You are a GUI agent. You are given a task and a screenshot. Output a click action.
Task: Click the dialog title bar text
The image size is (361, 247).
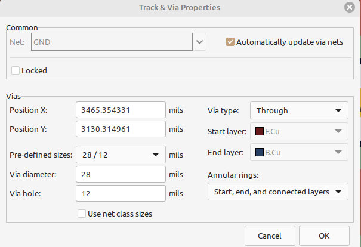[180, 8]
